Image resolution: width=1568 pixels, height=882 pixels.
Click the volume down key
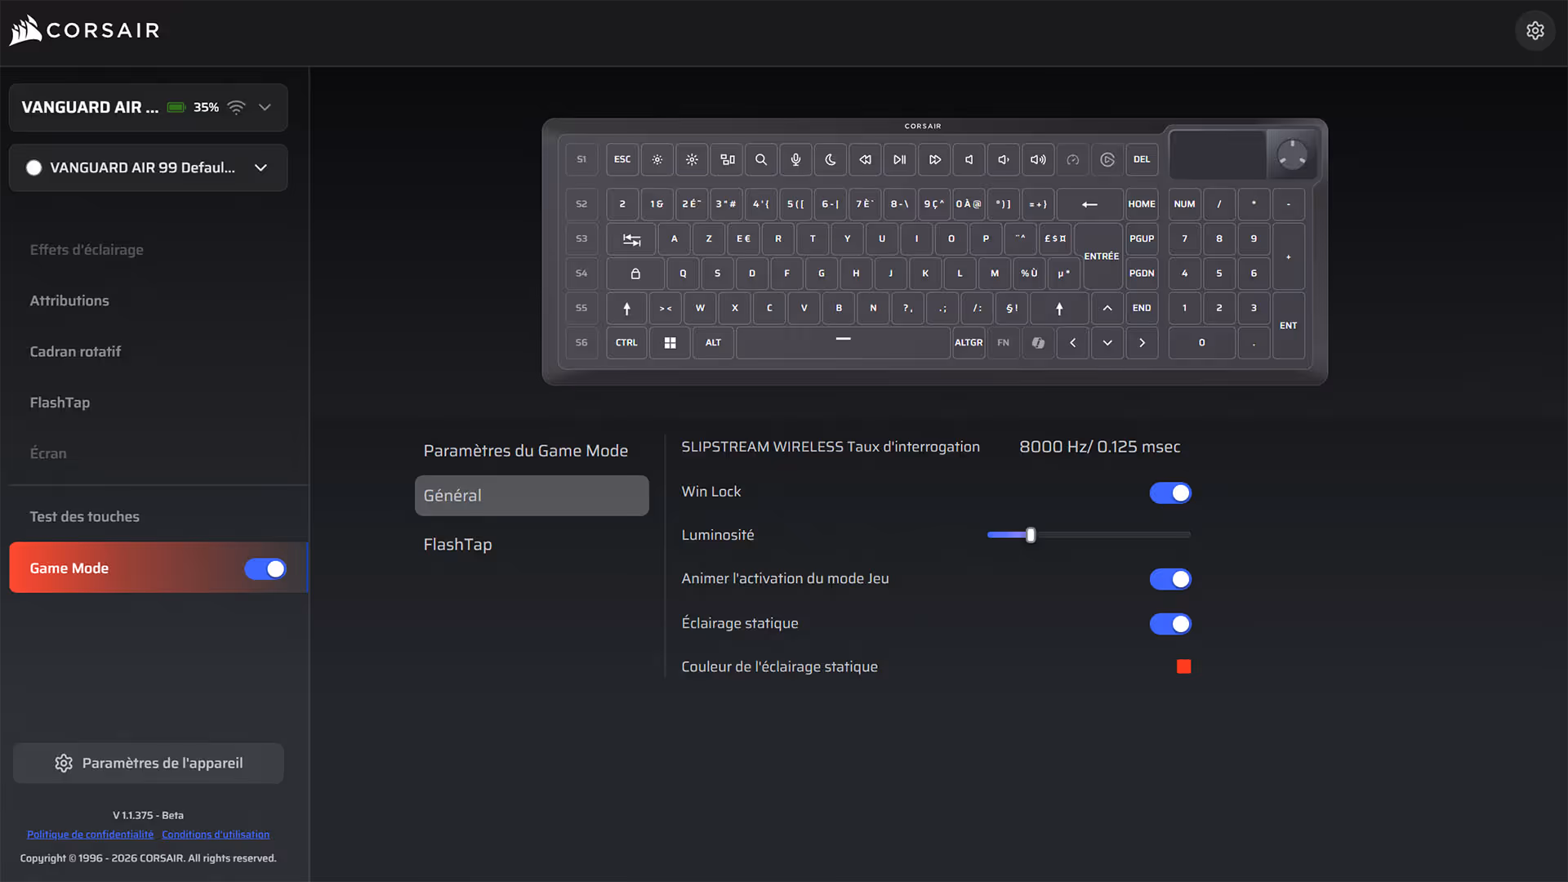(x=1004, y=159)
